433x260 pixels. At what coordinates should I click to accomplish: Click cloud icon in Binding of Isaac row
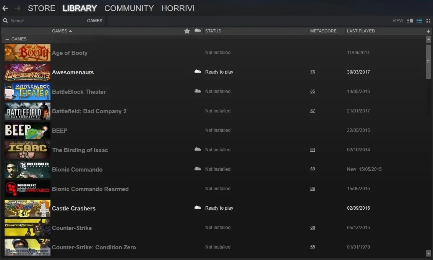click(198, 149)
